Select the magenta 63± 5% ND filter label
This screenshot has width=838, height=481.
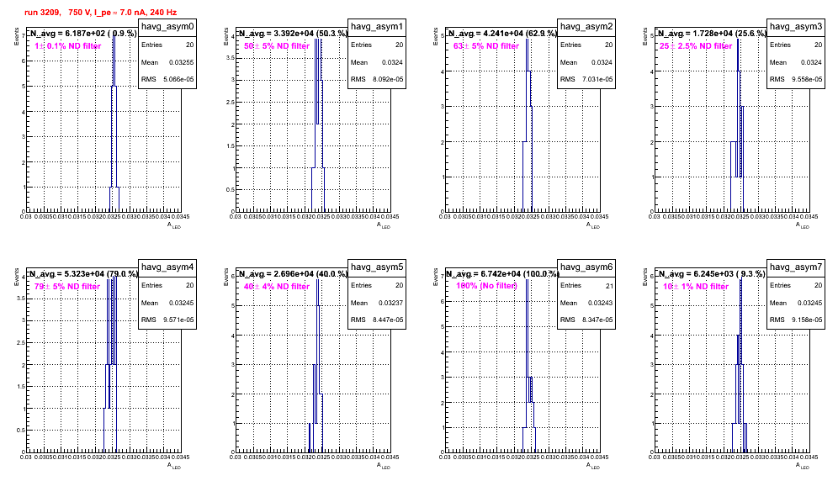point(486,46)
